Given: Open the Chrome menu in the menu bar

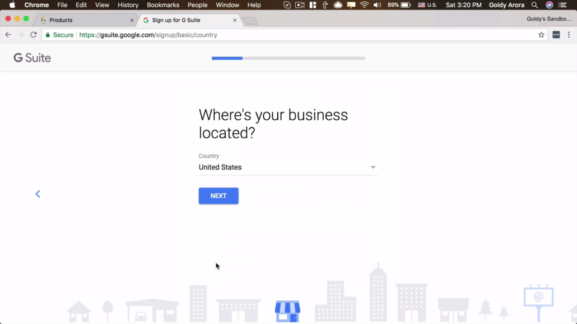Looking at the screenshot, I should click(x=36, y=5).
